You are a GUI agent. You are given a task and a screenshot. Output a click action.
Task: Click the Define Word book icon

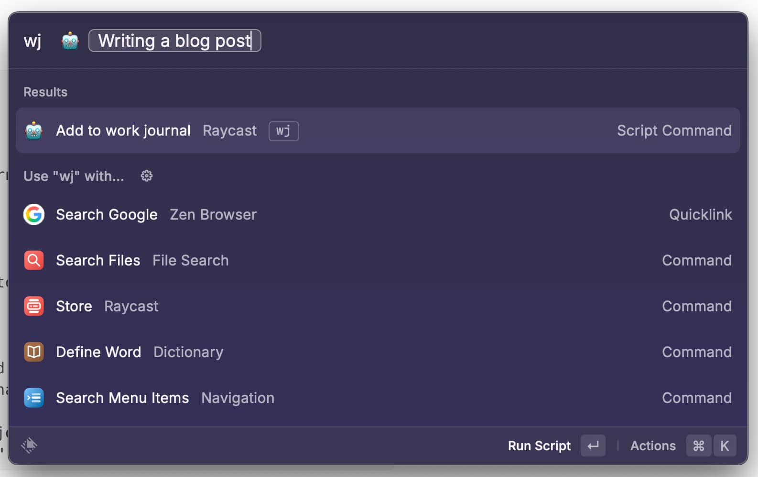pyautogui.click(x=34, y=352)
